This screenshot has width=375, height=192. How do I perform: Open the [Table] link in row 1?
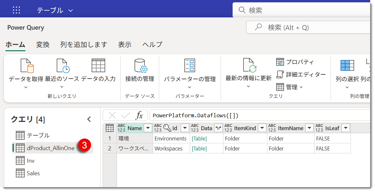point(199,139)
